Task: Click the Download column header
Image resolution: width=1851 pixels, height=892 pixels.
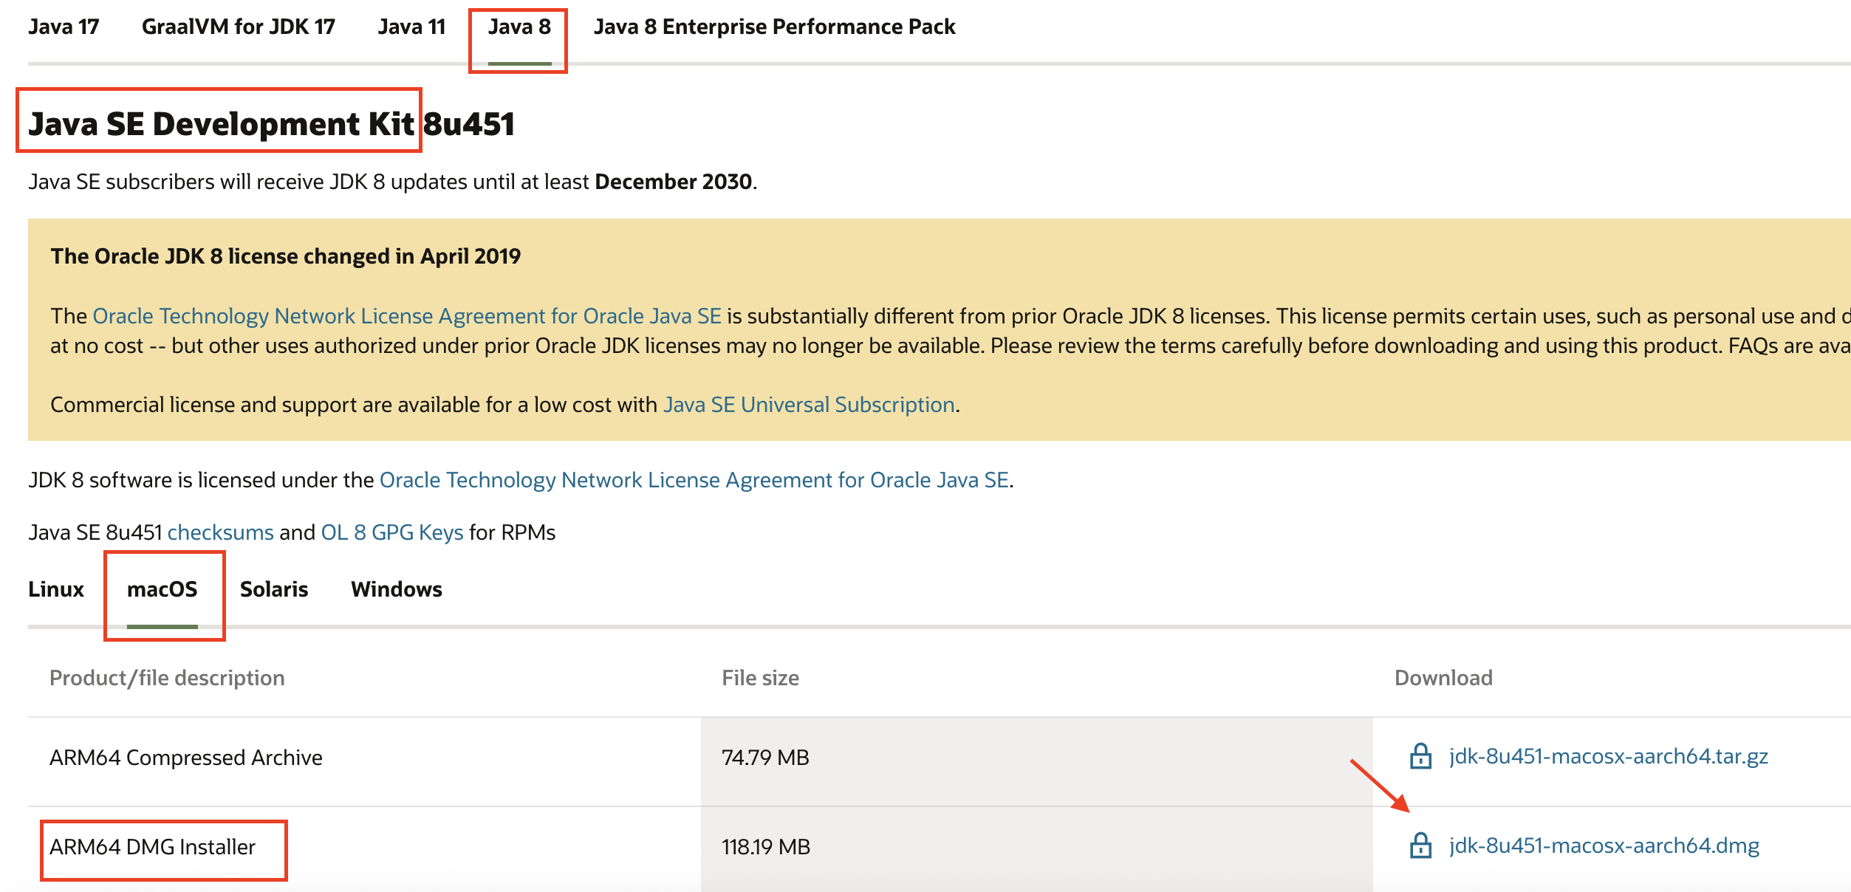Action: [1443, 678]
